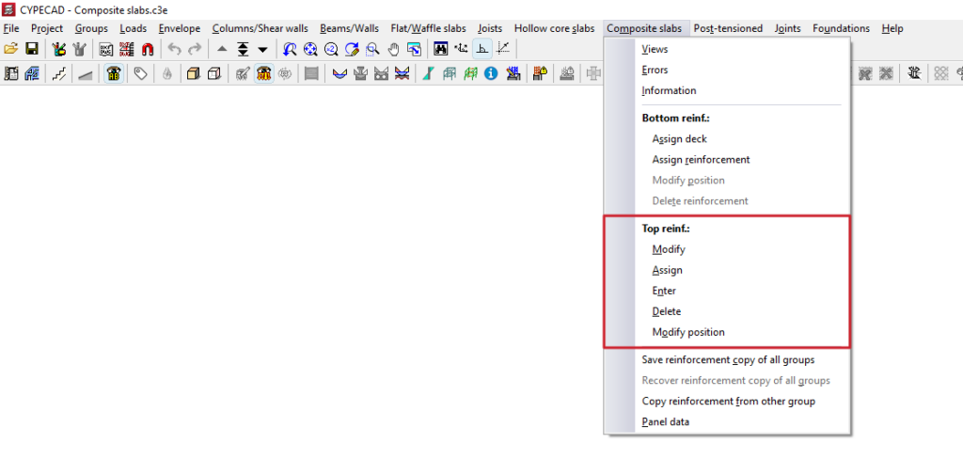This screenshot has height=459, width=963.
Task: Toggle the red telephone reference icon
Action: pyautogui.click(x=263, y=74)
